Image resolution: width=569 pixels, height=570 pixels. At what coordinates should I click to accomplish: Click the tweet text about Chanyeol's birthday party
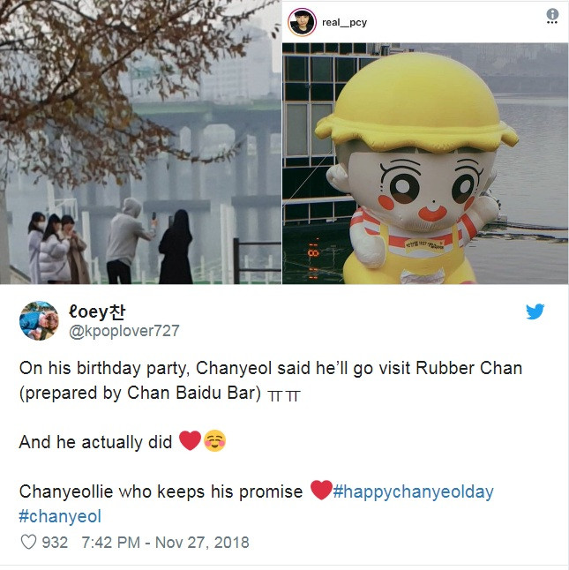click(x=271, y=380)
